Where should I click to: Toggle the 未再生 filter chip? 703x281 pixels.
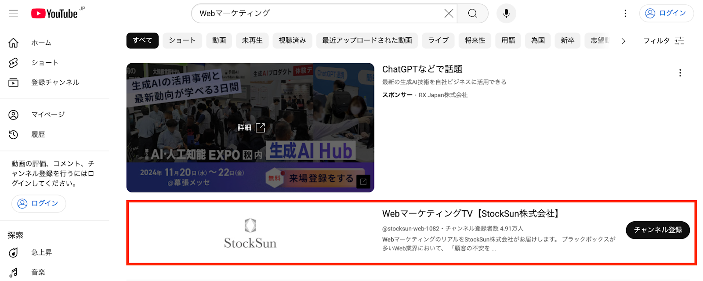(x=252, y=40)
